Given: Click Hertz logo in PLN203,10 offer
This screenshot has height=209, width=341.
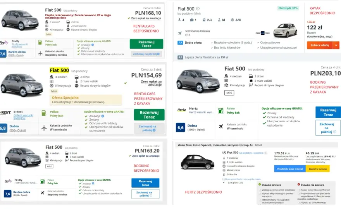Looking at the screenshot, I should coord(182,110).
